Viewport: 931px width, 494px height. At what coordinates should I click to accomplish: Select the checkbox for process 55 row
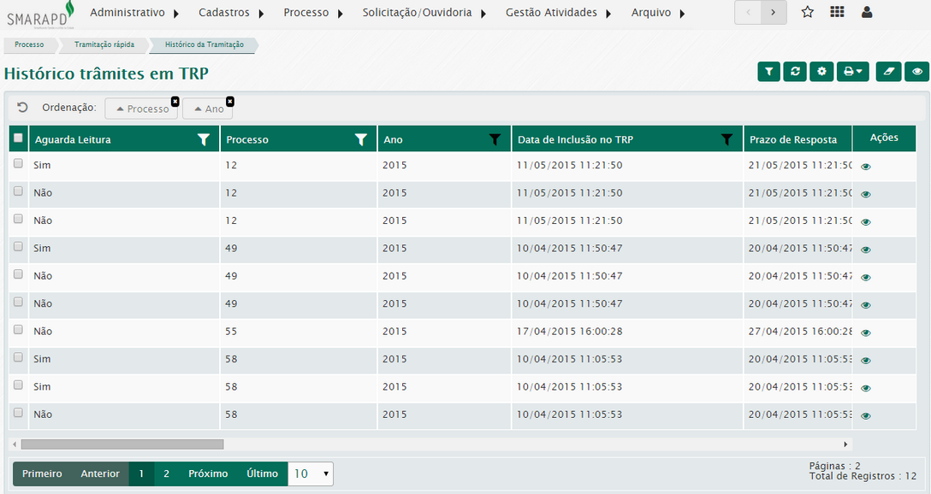[x=18, y=330]
